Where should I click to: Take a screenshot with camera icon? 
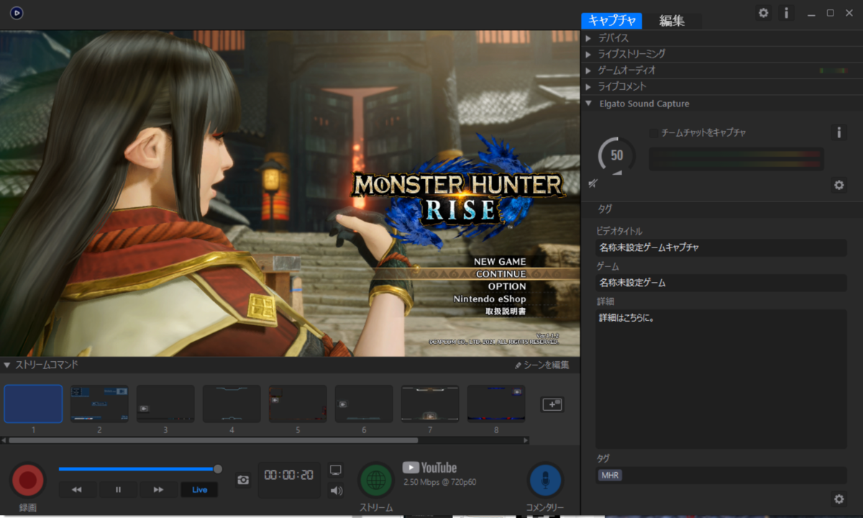(243, 480)
